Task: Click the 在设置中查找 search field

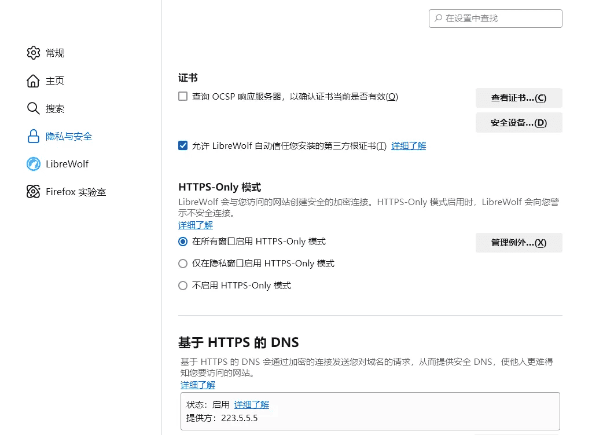Action: (x=495, y=19)
